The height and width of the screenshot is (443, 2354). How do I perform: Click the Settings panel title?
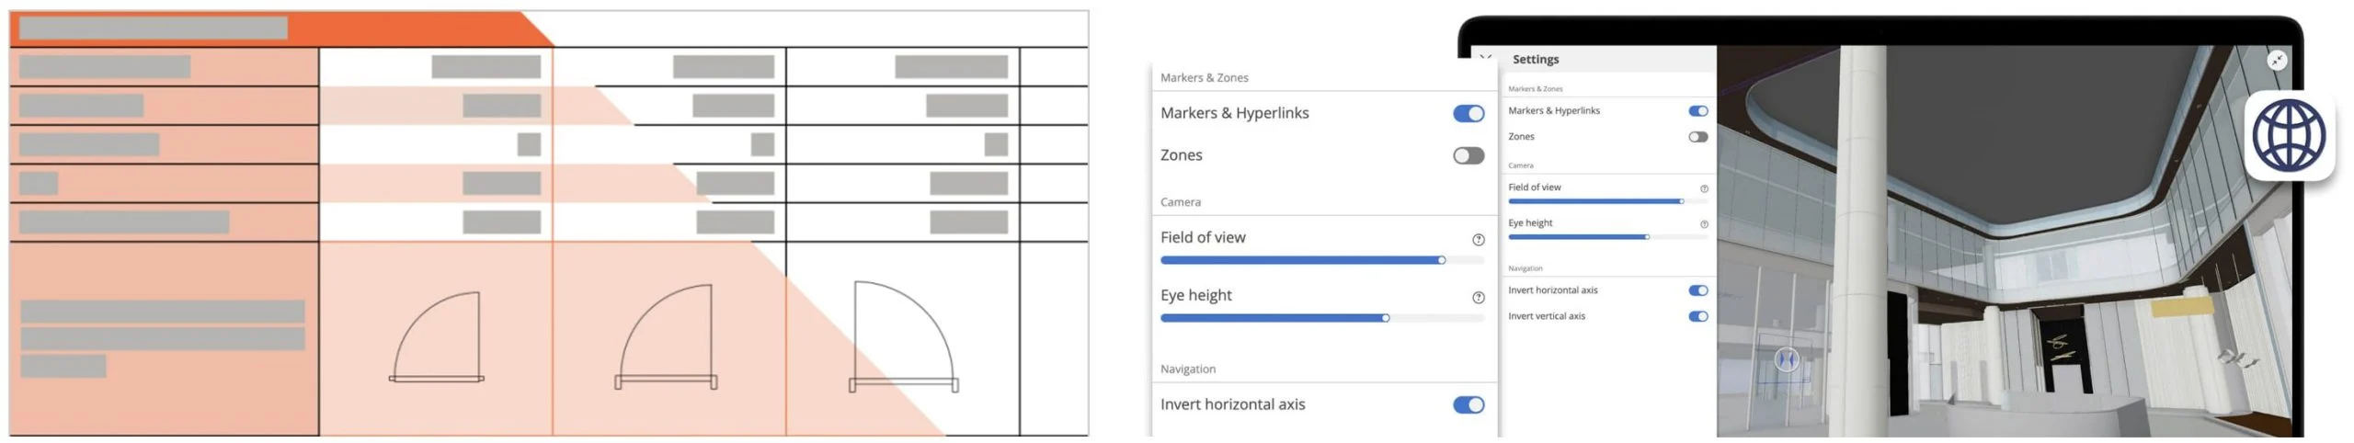tap(1536, 59)
